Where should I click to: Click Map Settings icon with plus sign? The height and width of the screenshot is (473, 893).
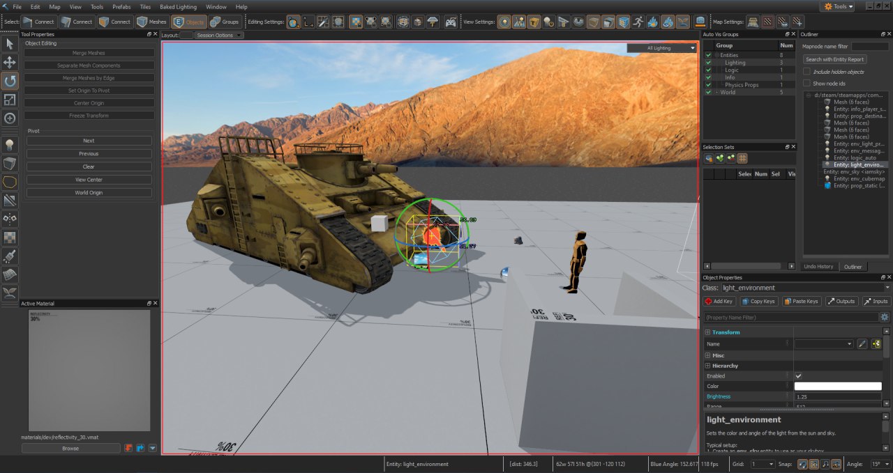coord(798,22)
